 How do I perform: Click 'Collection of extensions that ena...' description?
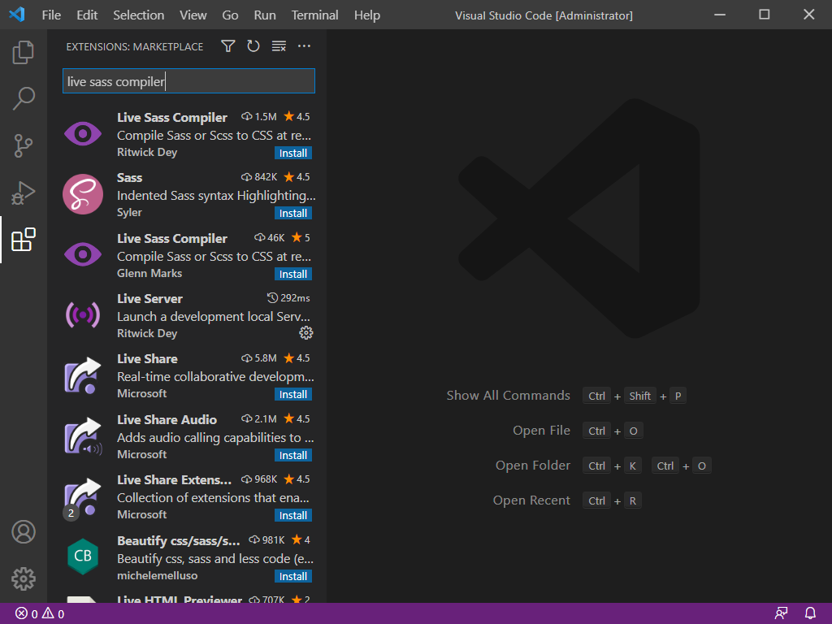coord(214,498)
